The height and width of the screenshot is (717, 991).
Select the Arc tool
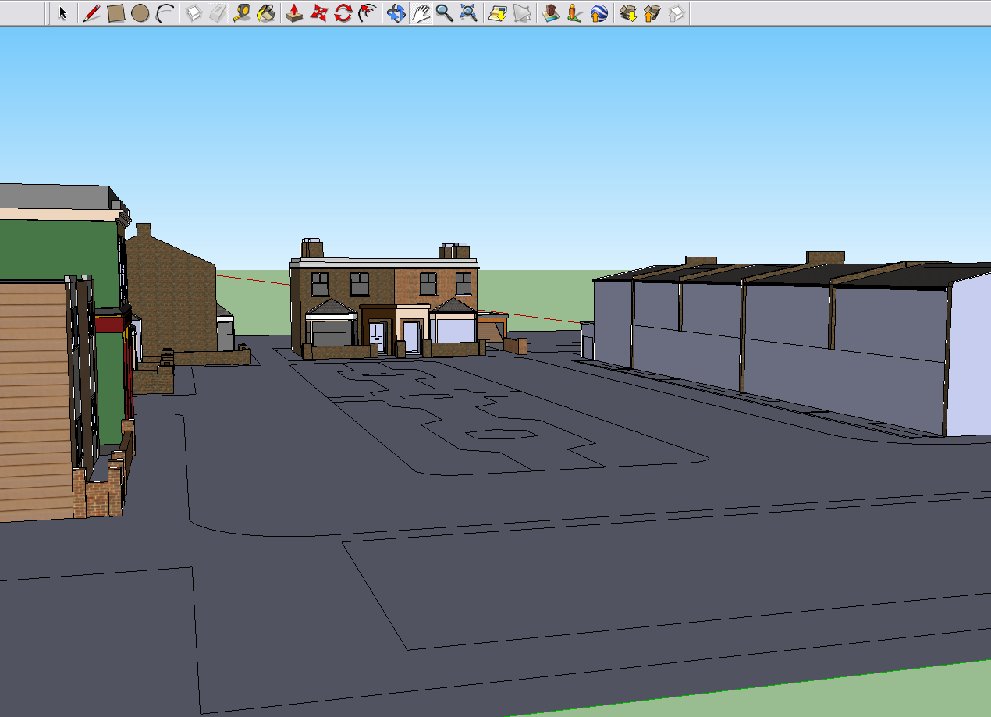click(x=164, y=13)
